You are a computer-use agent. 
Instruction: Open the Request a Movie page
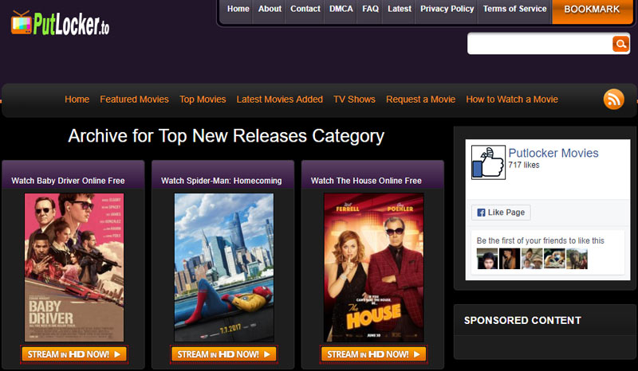(421, 100)
